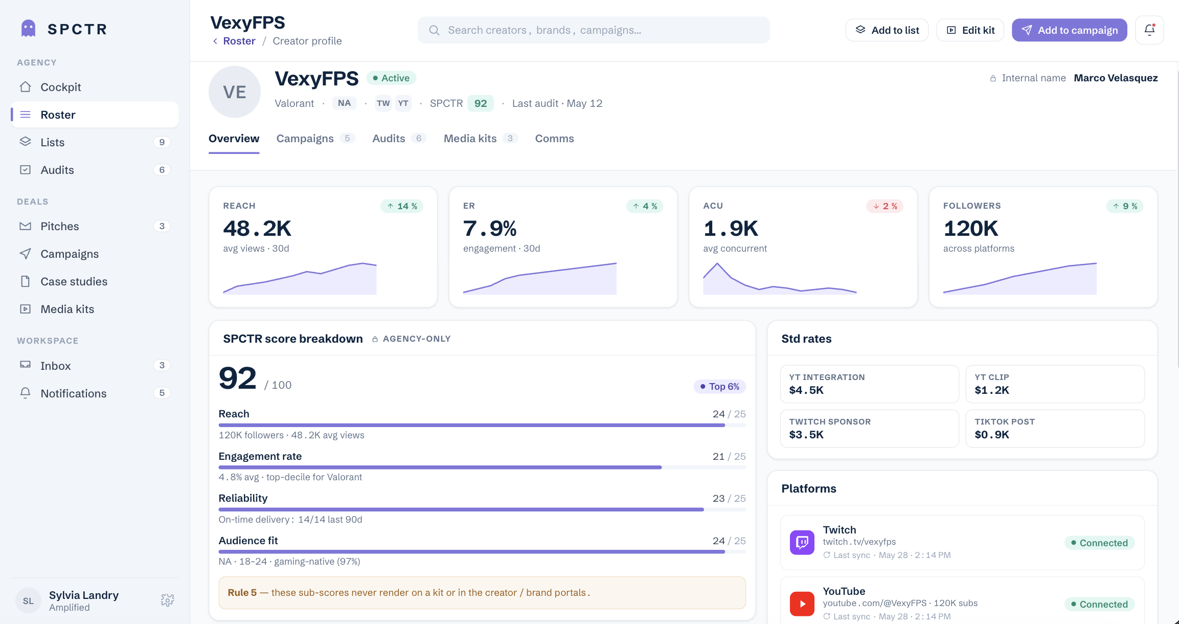Image resolution: width=1179 pixels, height=624 pixels.
Task: Click the back chevron before Roster breadcrumb
Action: [x=215, y=41]
